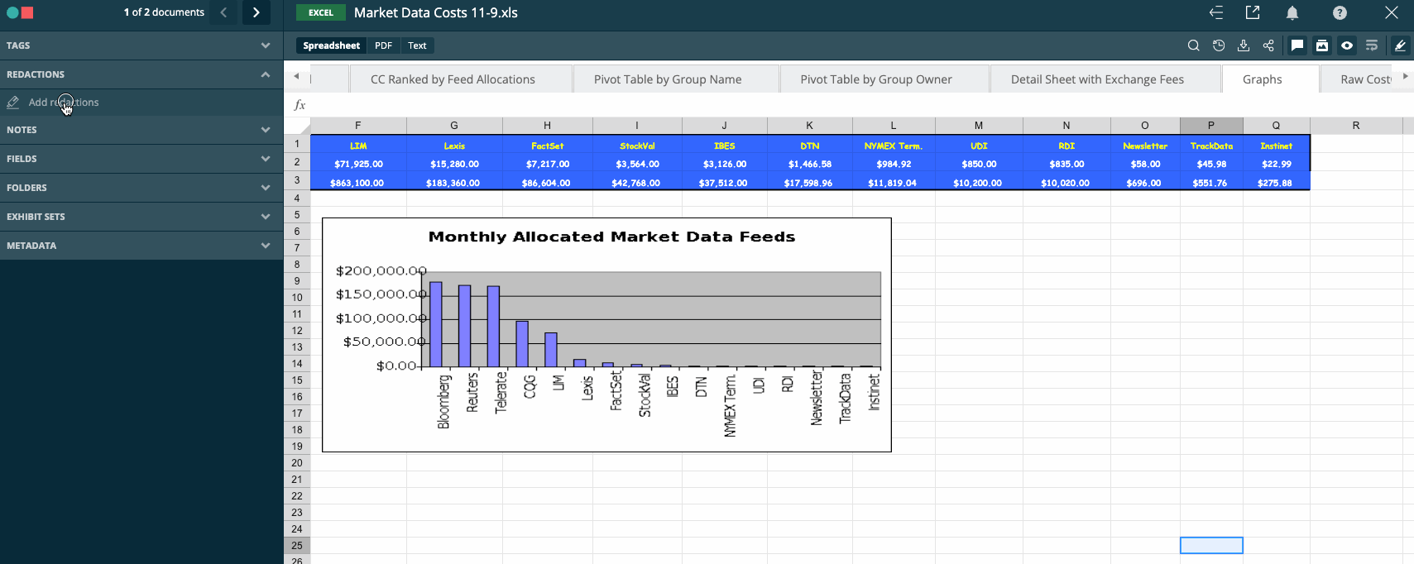
Task: Click the TrackData header cell
Action: (x=1211, y=146)
